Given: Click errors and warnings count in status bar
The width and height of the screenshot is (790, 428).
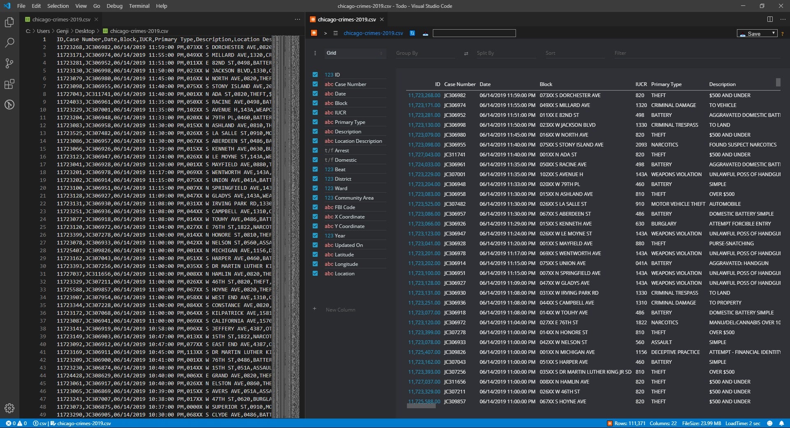Looking at the screenshot, I should pyautogui.click(x=16, y=423).
